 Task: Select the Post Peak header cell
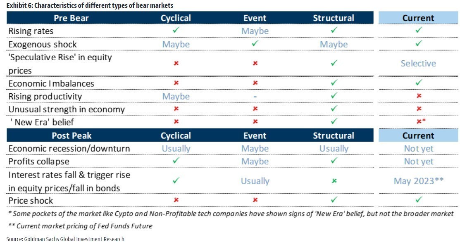(71, 135)
